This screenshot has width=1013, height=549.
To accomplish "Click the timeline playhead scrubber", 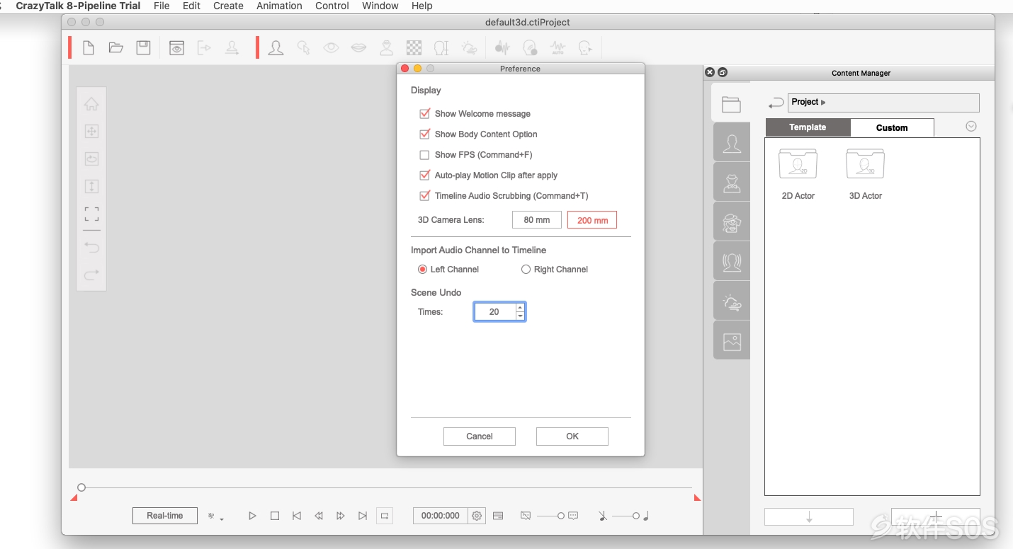I will (81, 487).
